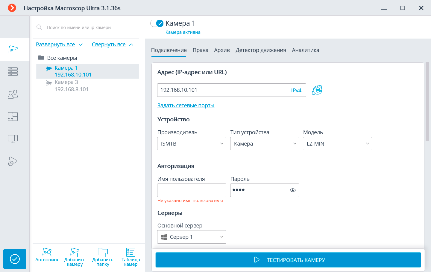Click the search magnifier icon
Image resolution: width=431 pixels, height=272 pixels.
(39, 27)
